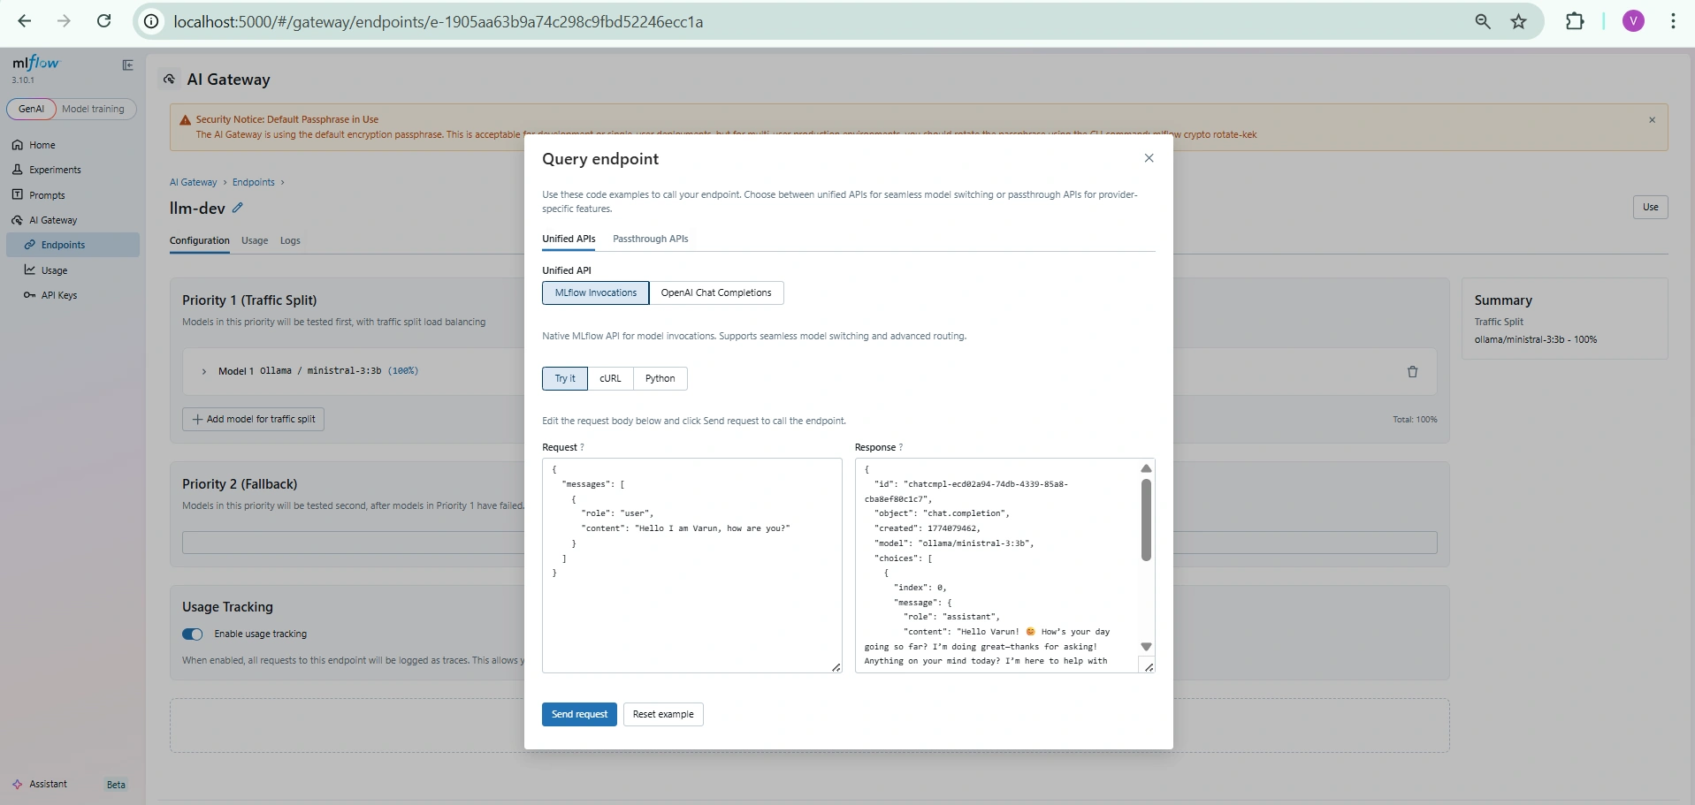Open Usage under AI Gateway sidebar
1695x805 pixels.
point(73,270)
